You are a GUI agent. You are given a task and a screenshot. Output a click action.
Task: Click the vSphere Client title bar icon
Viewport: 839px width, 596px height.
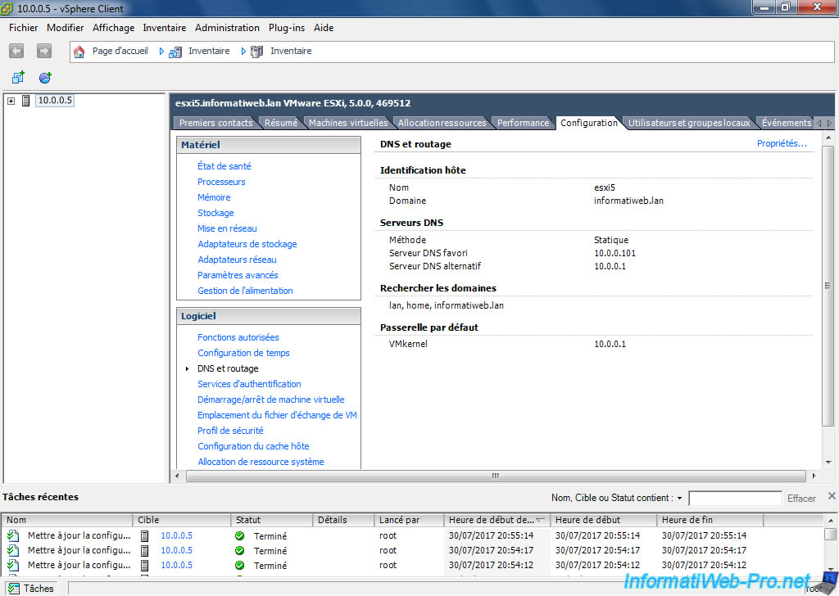pos(7,8)
